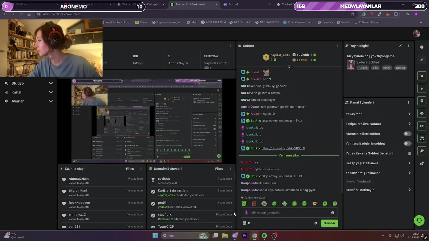Viewport: 429px width, 241px height.
Task: Click the purple microphone icon in chat box
Action: [x=246, y=213]
